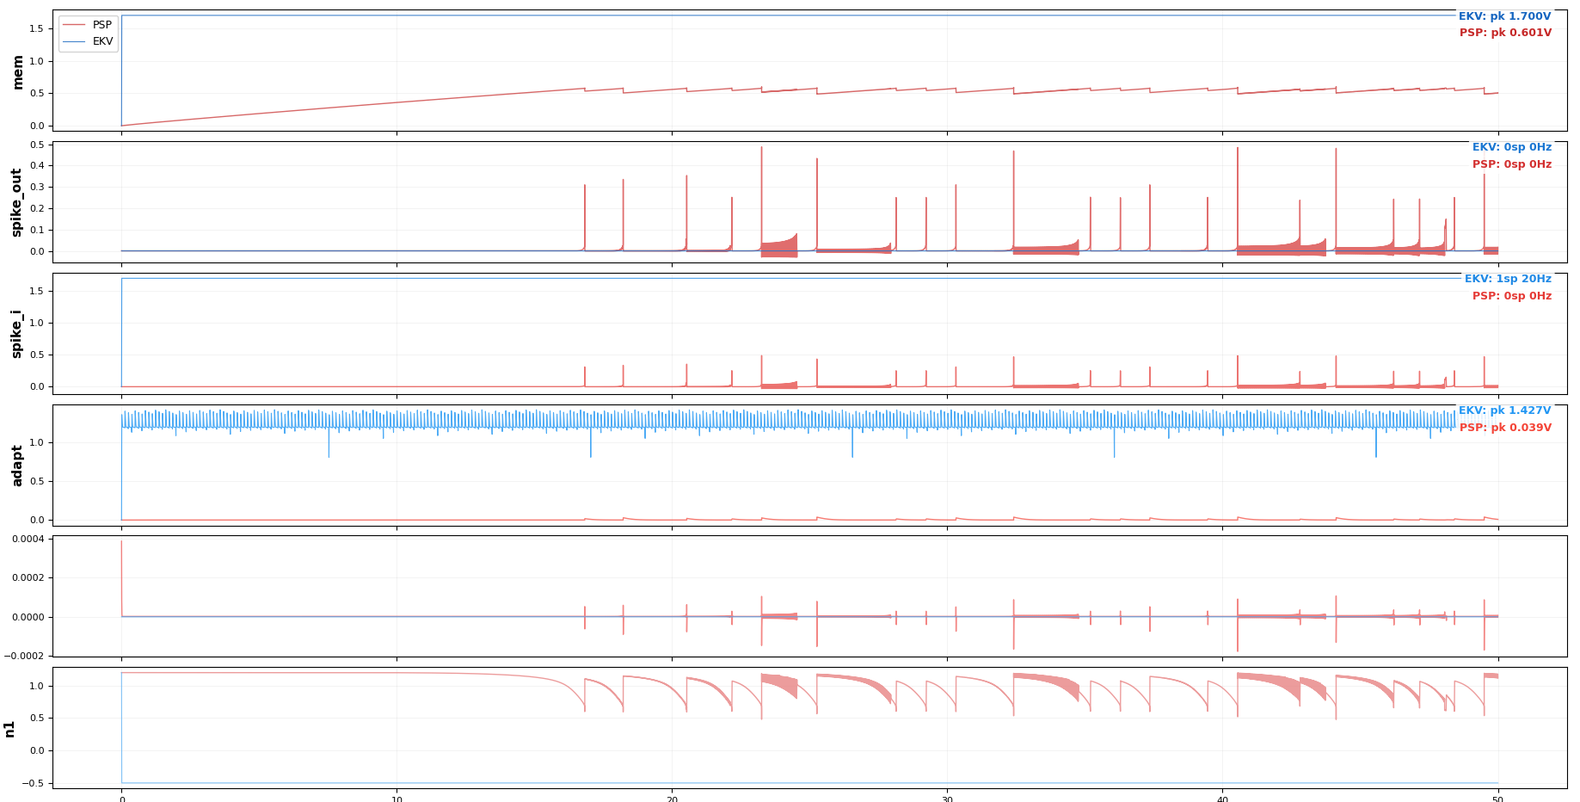Click the x-axis tick label 20
Viewport: 1580px width, 802px height.
(x=672, y=799)
